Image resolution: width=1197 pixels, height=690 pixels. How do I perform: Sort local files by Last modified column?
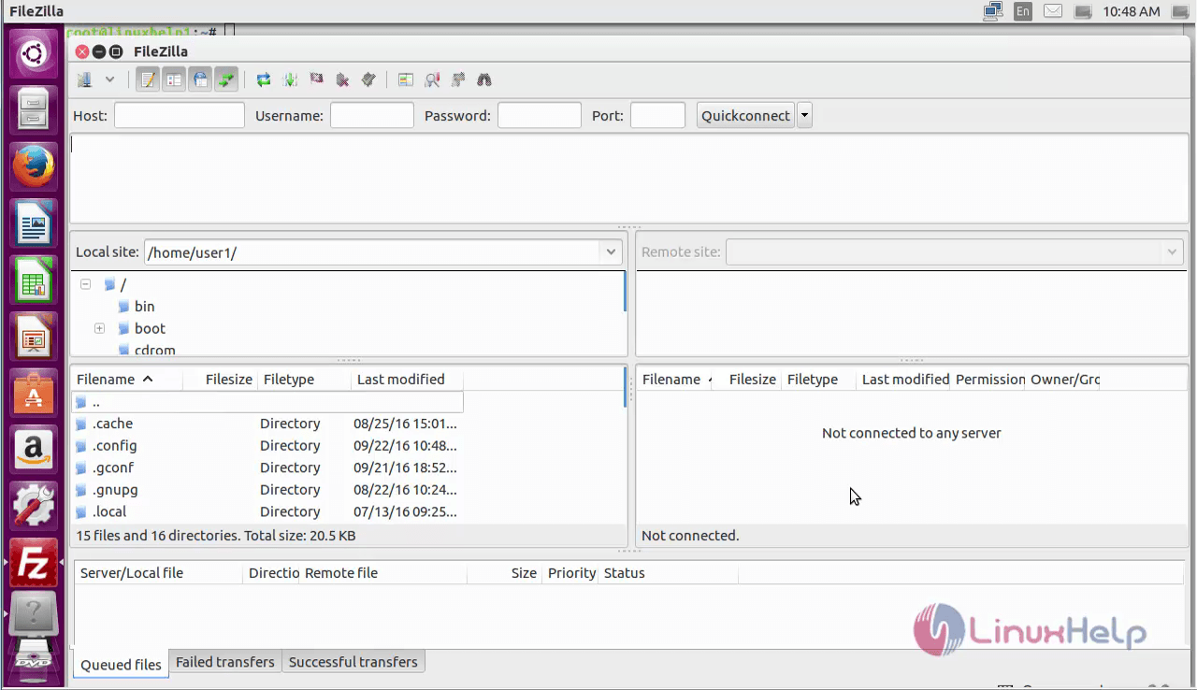[x=407, y=380]
